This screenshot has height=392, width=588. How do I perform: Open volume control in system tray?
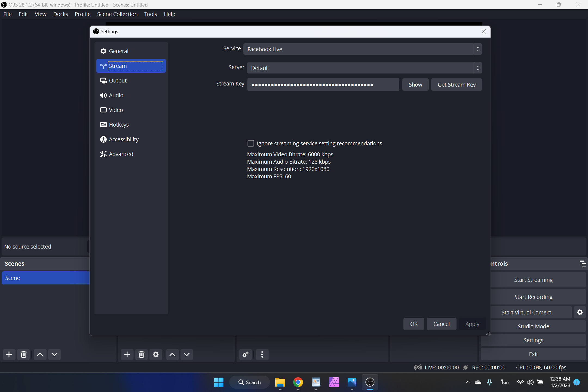point(530,382)
